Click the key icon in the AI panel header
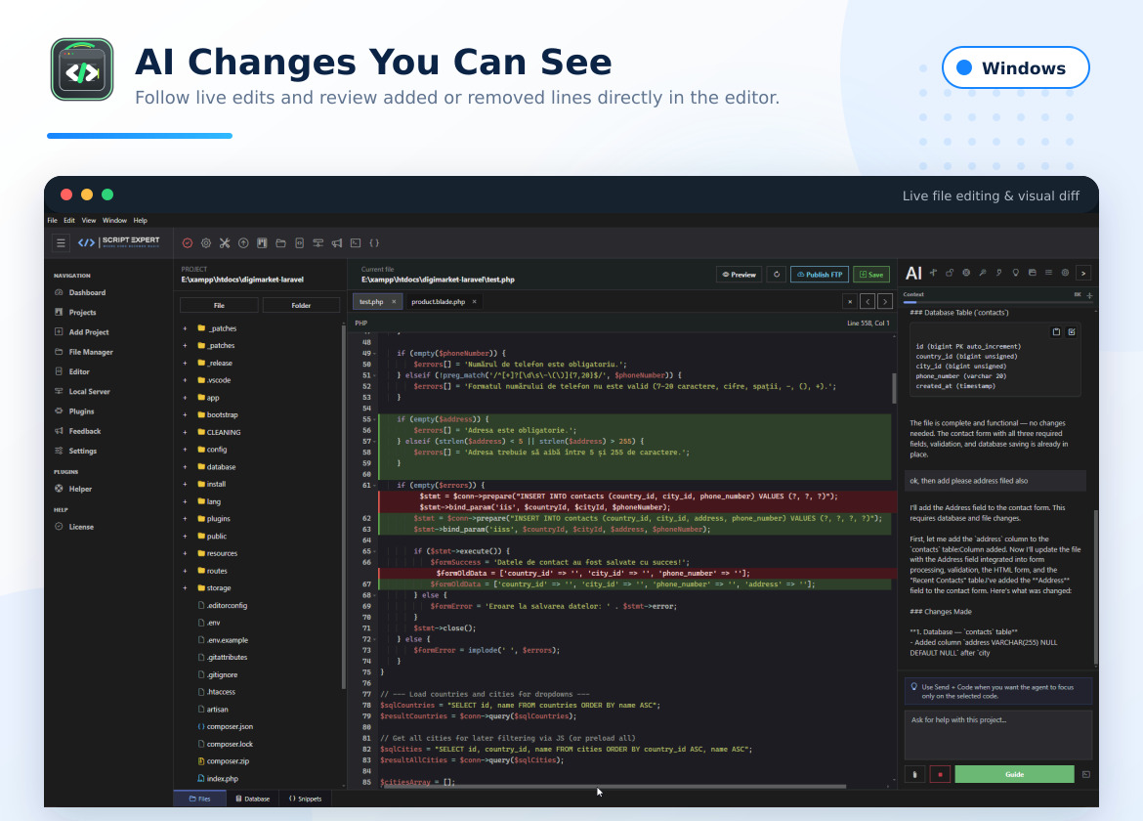This screenshot has height=821, width=1143. pos(983,273)
